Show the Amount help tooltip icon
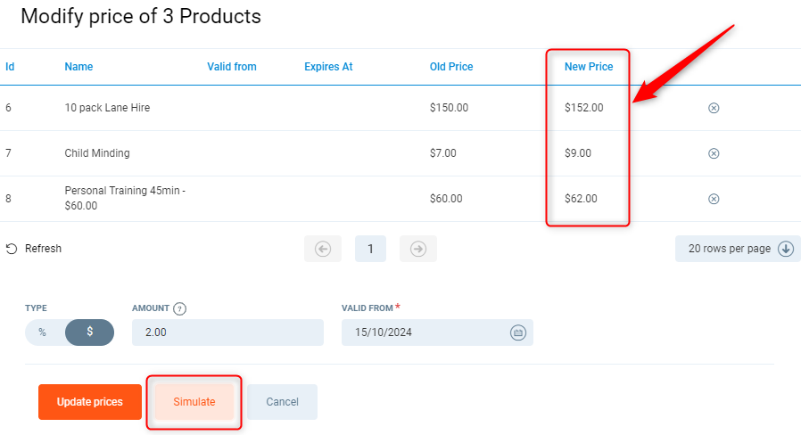 [x=179, y=308]
